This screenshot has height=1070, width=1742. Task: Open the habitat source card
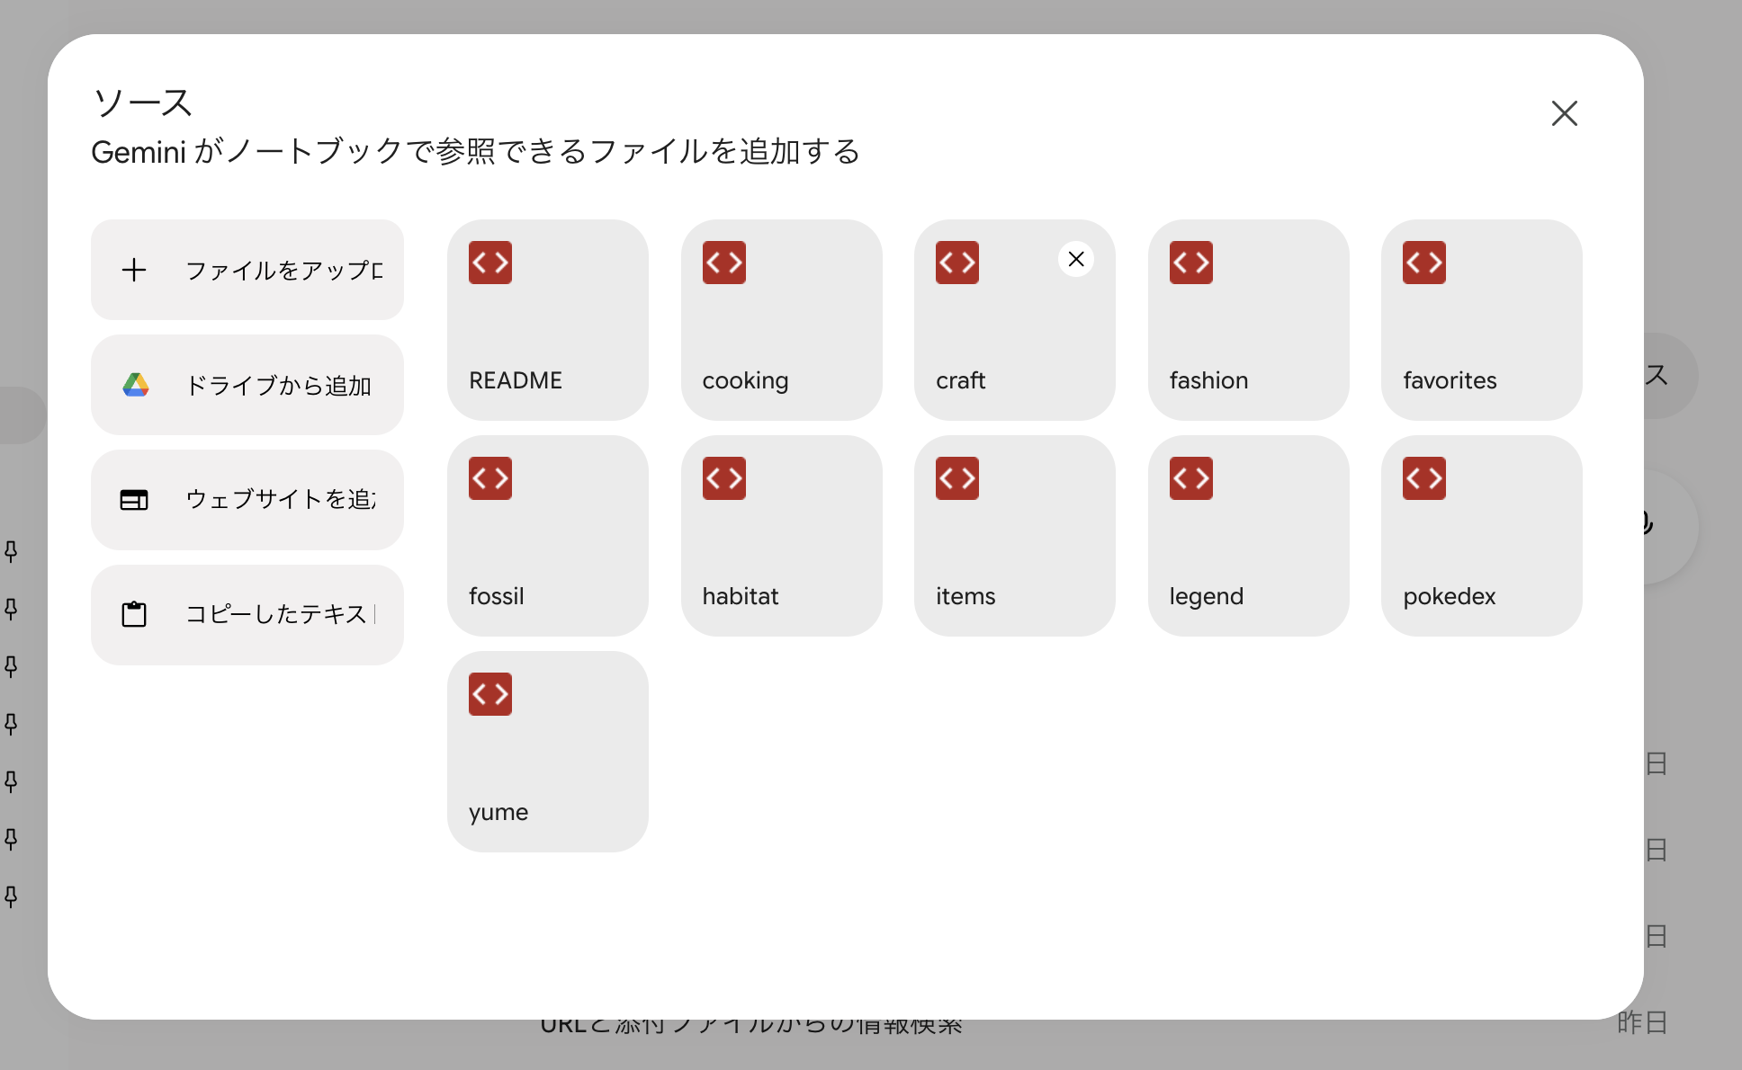pyautogui.click(x=782, y=536)
